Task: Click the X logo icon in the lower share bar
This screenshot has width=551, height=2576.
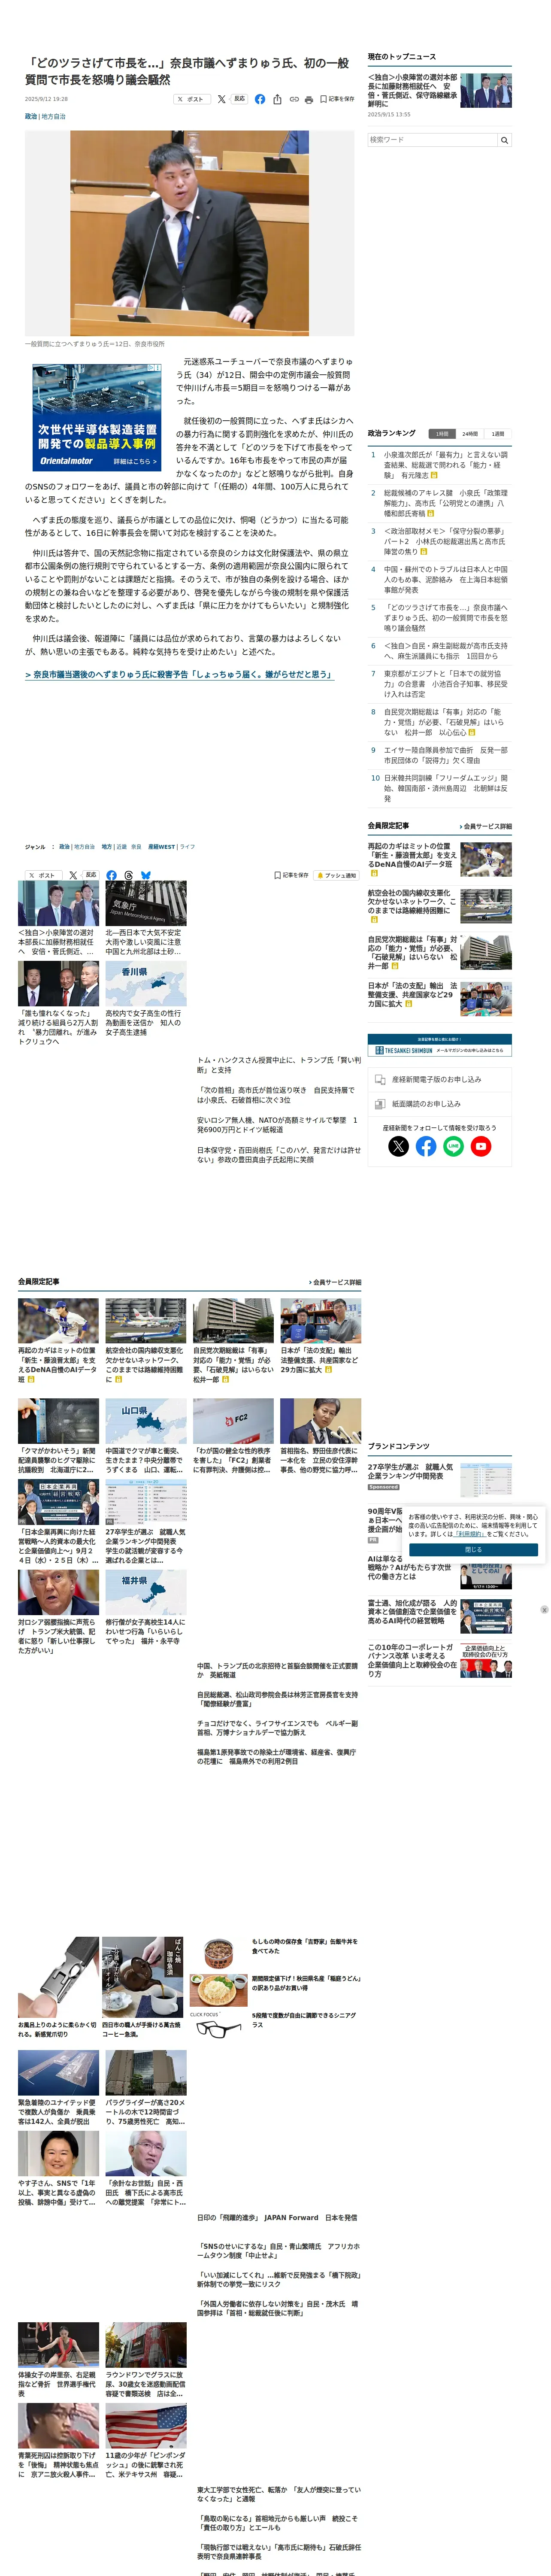Action: click(73, 875)
